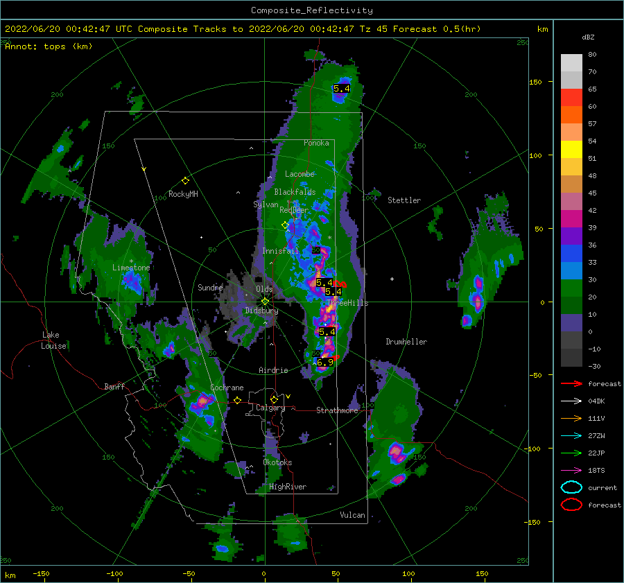Click the orange 111V arrow legend icon

click(x=571, y=418)
